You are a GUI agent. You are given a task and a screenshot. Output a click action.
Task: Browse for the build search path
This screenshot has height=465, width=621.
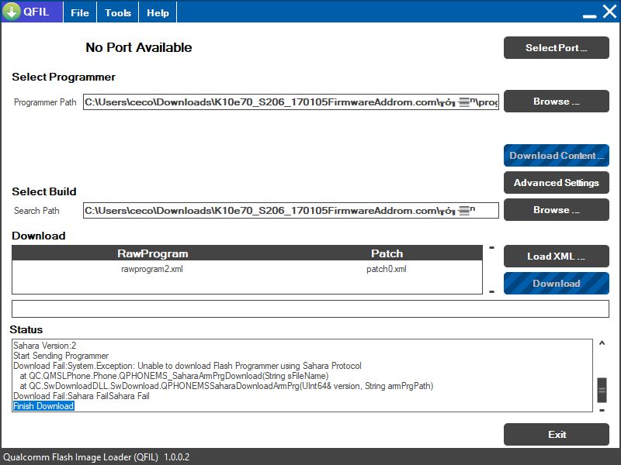click(x=556, y=209)
